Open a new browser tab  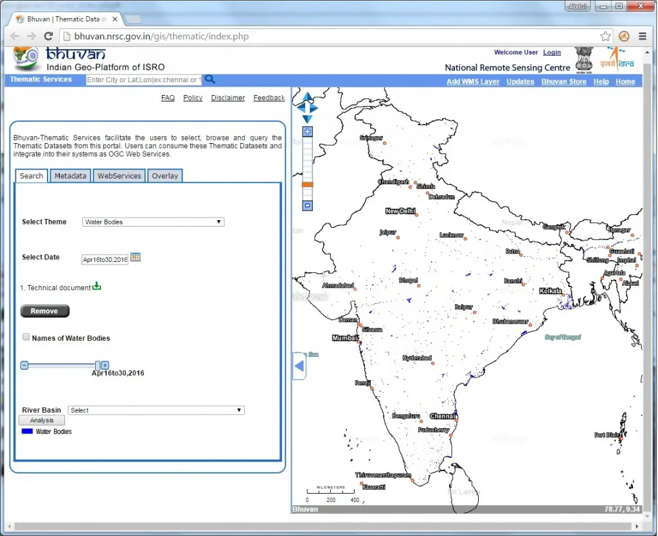(133, 19)
